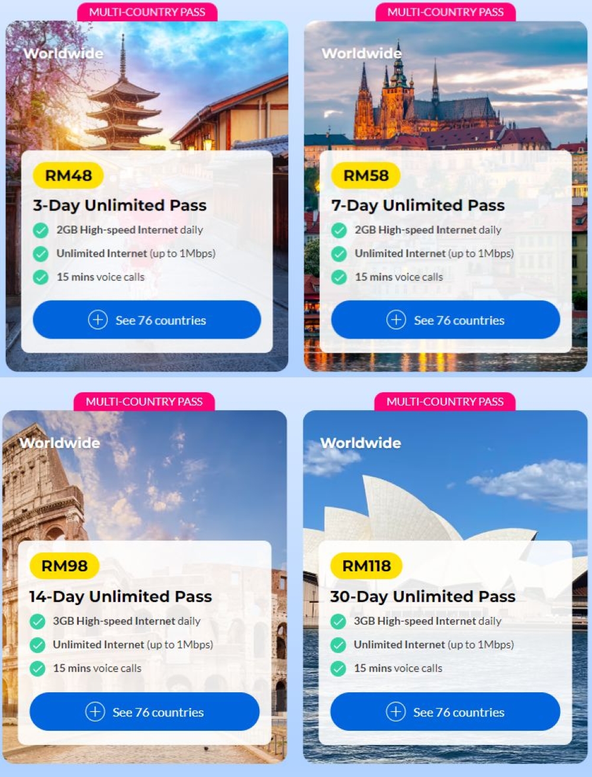Expand See 76 countries under 14-Day Unlimited Pass

pos(144,712)
